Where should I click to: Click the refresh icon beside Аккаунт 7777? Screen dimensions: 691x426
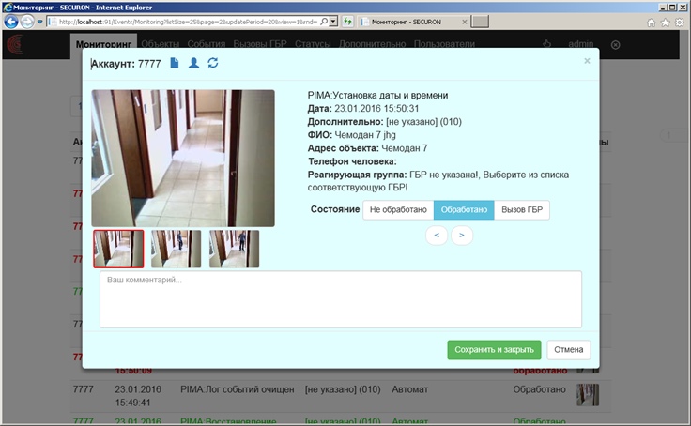(213, 63)
